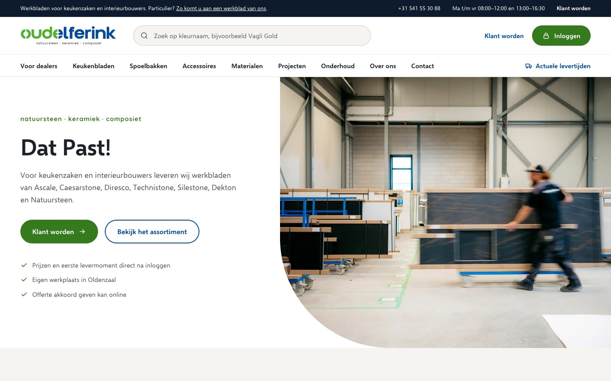Open the Onderhoud page

[x=338, y=66]
